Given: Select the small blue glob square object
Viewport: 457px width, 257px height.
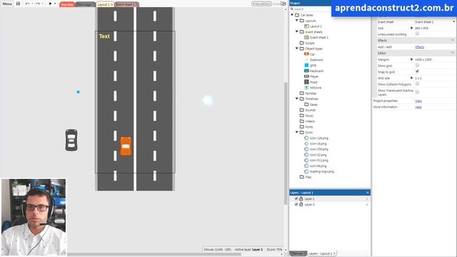Looking at the screenshot, I should [x=78, y=92].
